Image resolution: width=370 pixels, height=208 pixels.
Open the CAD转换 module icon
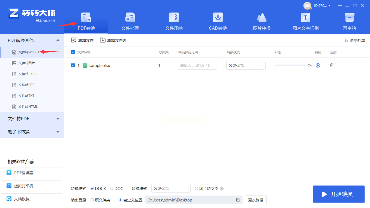[218, 18]
